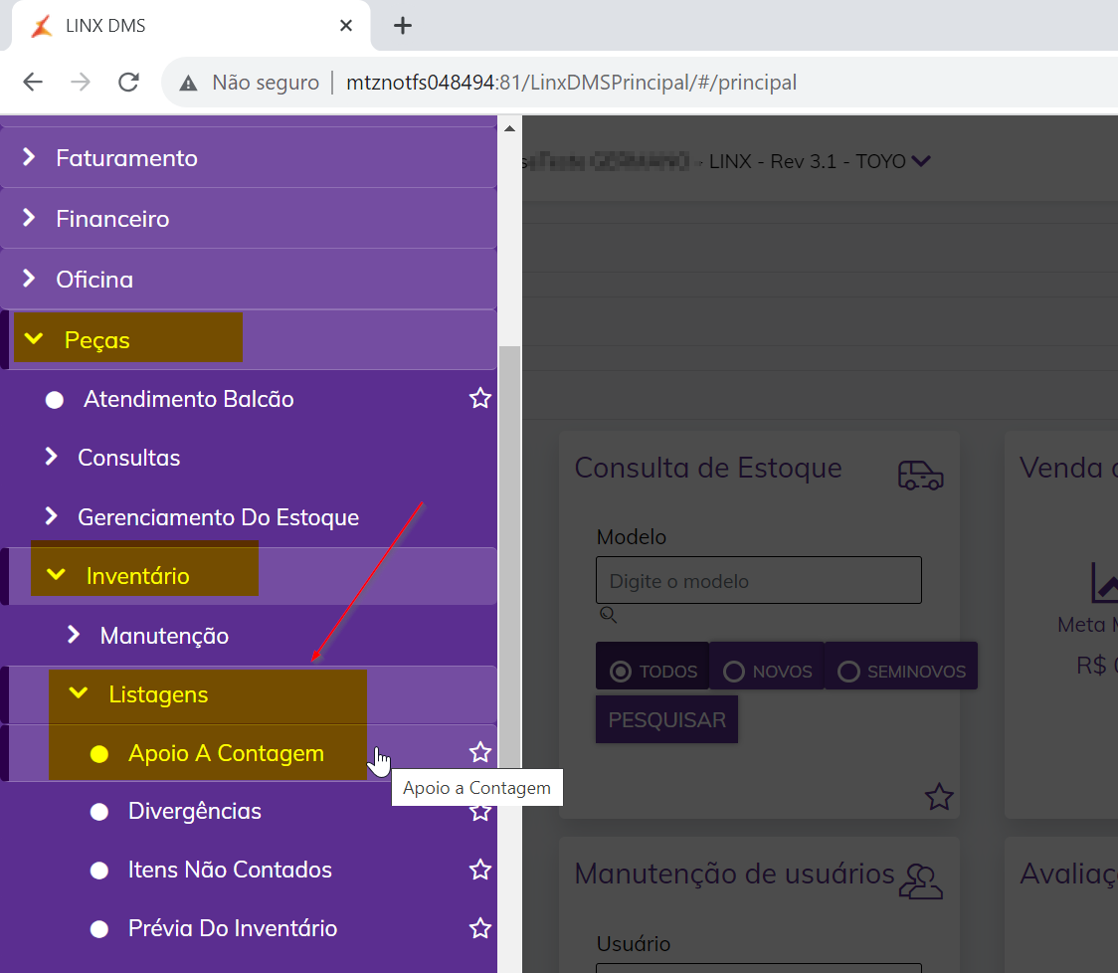Click the browser address bar URL
Screen dimensions: 1118x973
(x=571, y=83)
